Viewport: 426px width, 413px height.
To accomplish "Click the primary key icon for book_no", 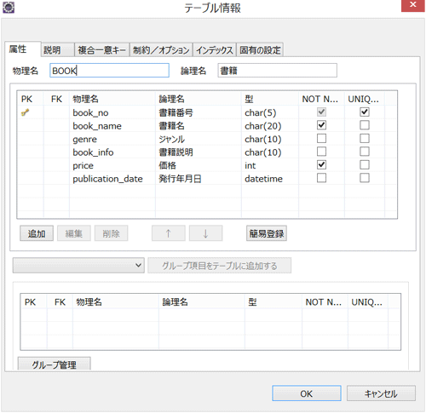I will pos(25,112).
